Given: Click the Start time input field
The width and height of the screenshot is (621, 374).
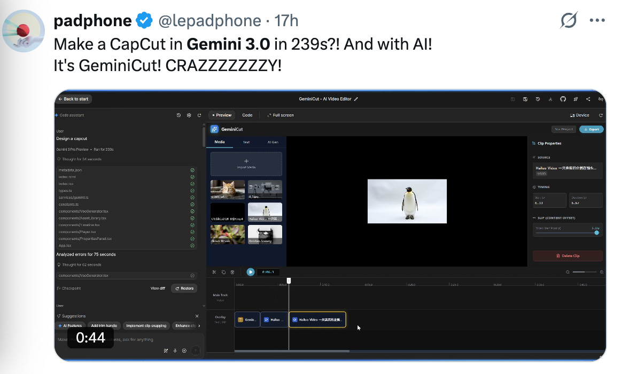Looking at the screenshot, I should [x=549, y=200].
